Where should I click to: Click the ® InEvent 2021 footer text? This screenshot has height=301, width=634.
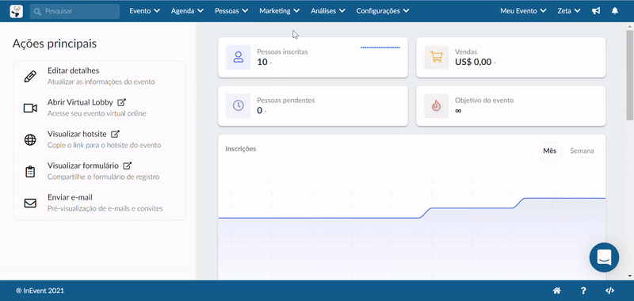[40, 291]
